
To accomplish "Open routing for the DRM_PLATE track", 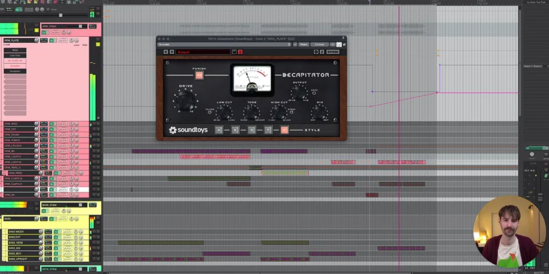I will tap(44, 40).
